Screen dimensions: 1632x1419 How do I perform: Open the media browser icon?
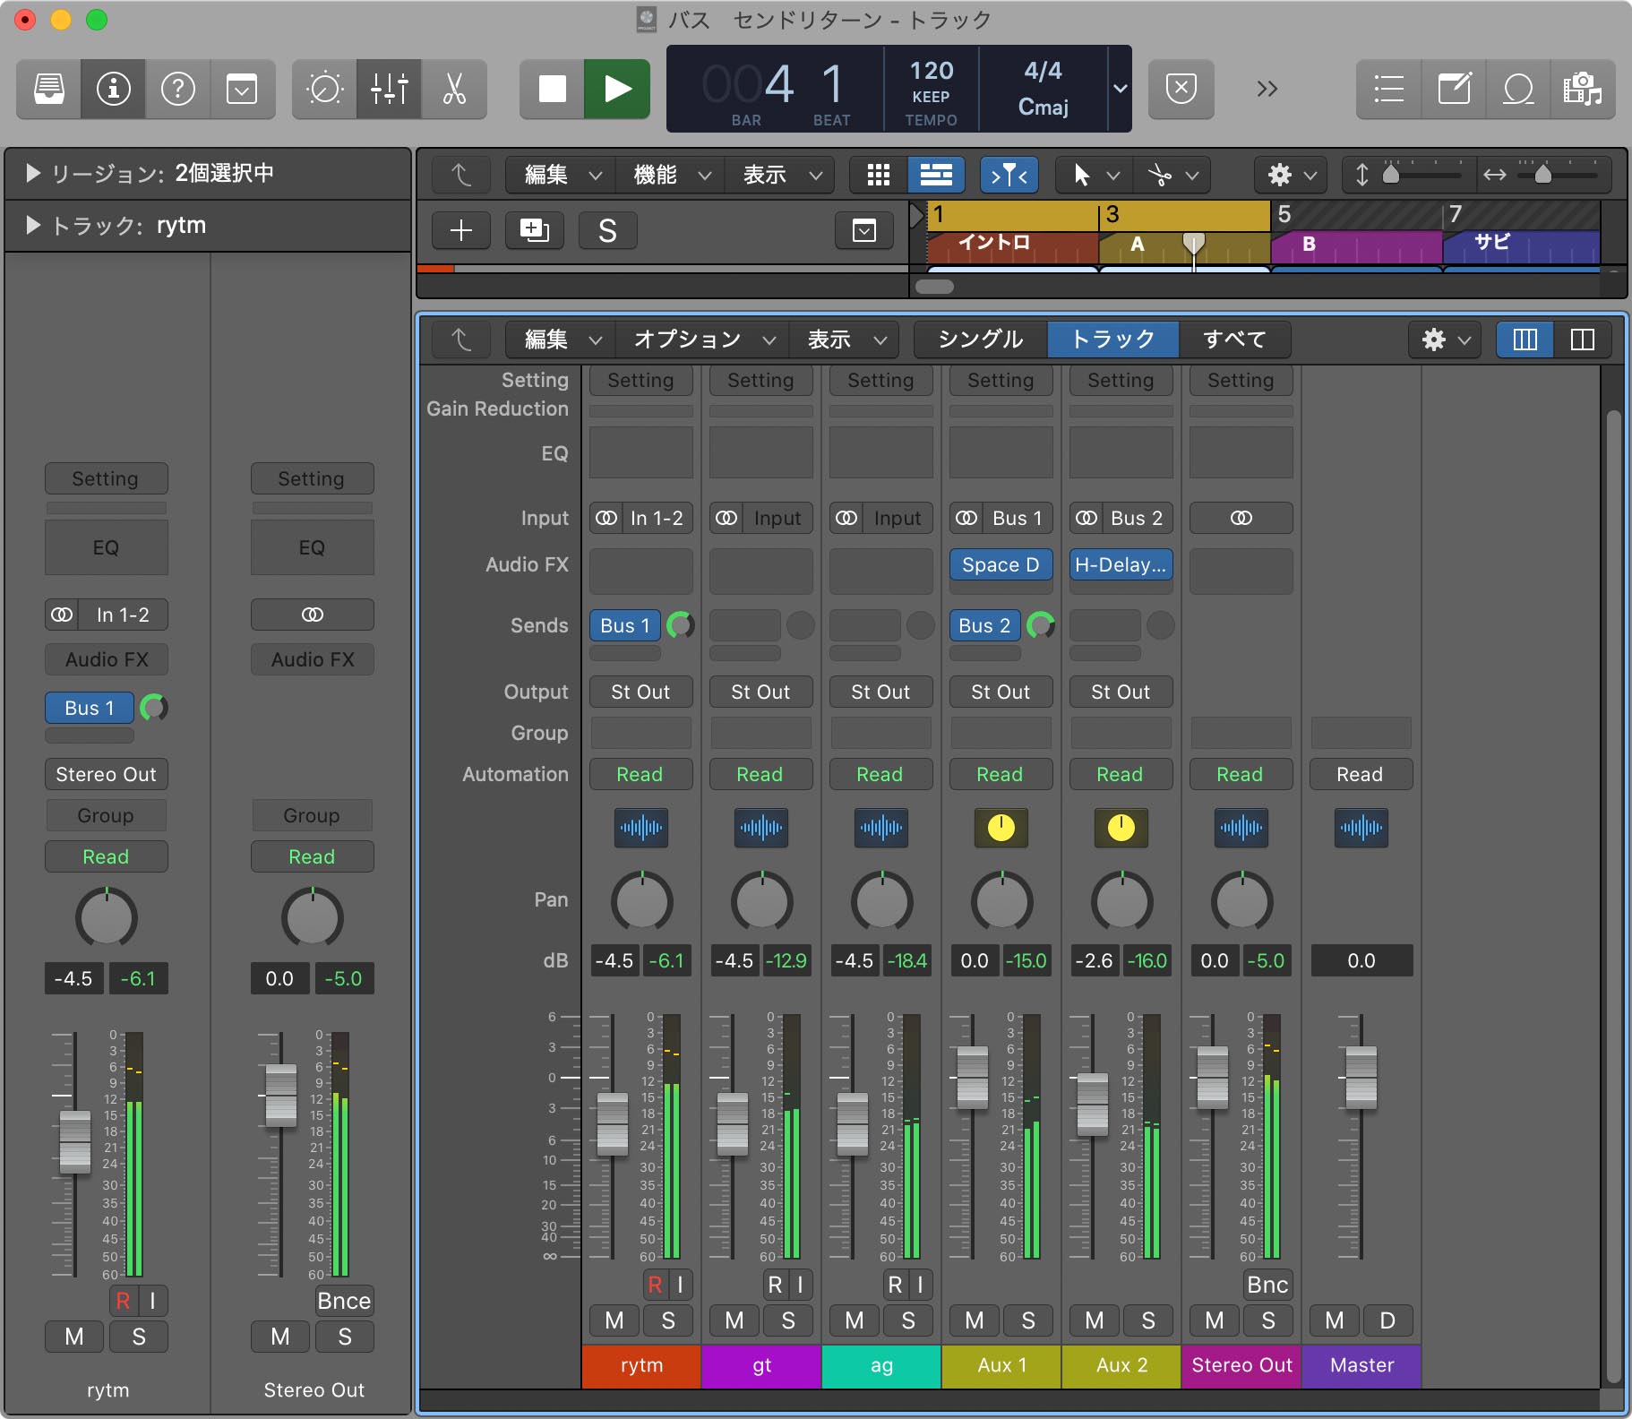(x=1583, y=89)
